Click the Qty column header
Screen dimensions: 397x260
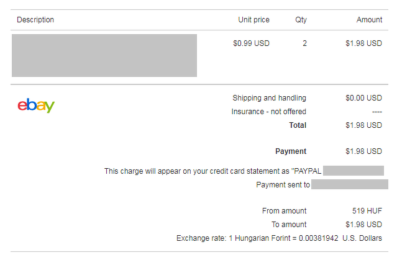coord(301,20)
